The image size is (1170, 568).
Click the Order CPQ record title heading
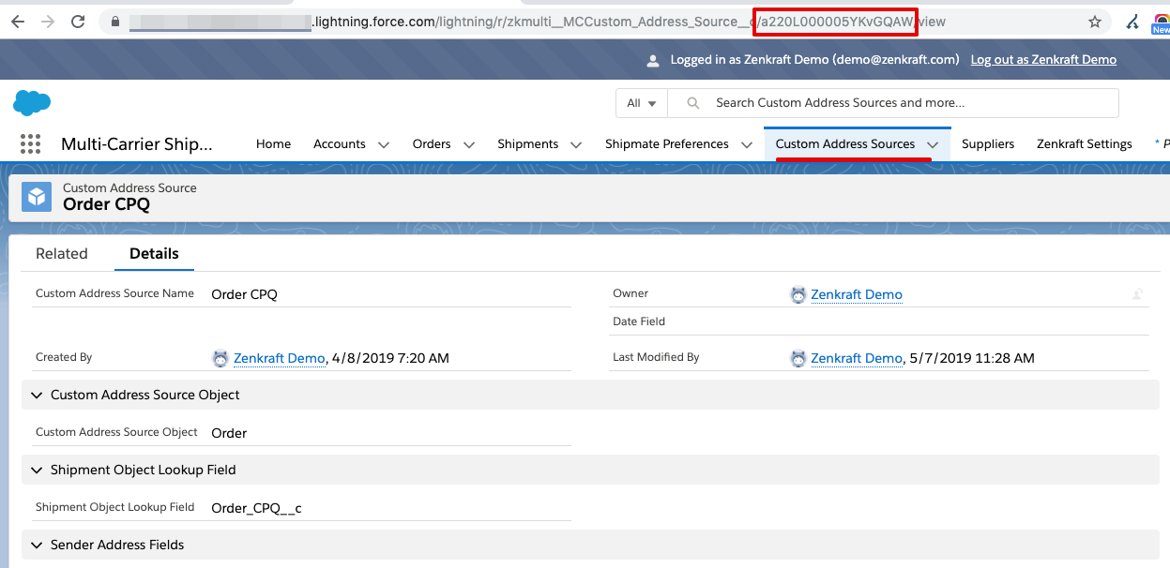[106, 204]
